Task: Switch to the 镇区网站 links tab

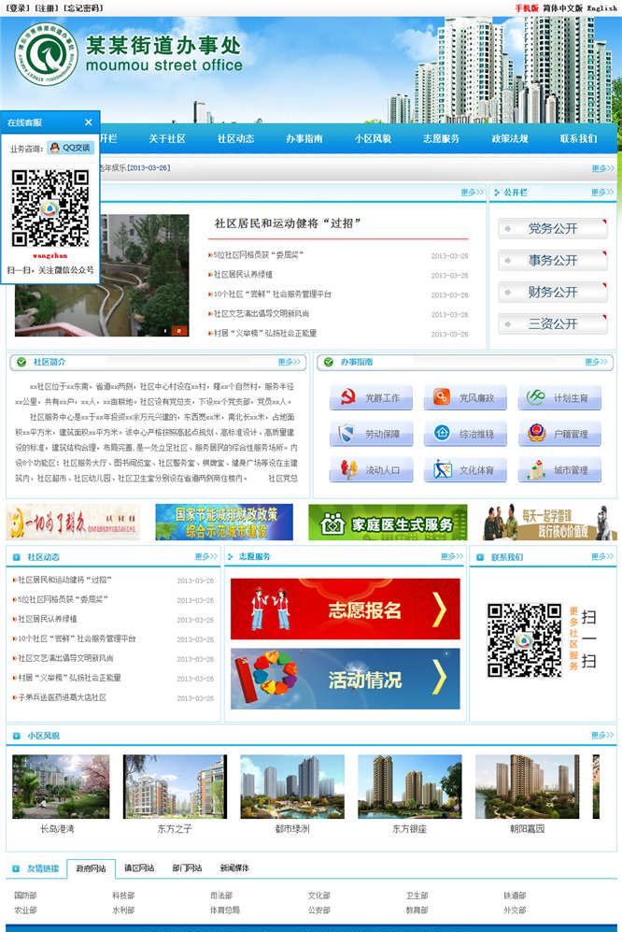Action: (x=139, y=868)
